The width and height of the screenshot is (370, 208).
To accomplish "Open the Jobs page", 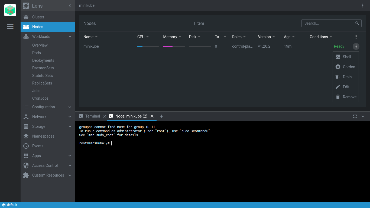I will coord(36,91).
